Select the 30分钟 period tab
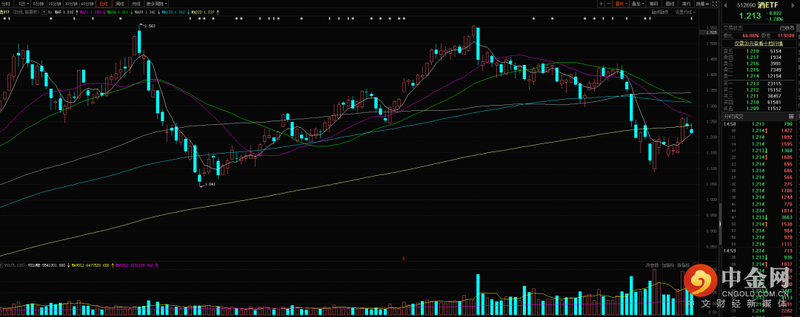 click(70, 4)
